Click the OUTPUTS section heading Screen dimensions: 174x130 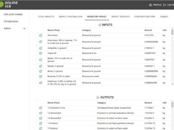click(x=107, y=97)
